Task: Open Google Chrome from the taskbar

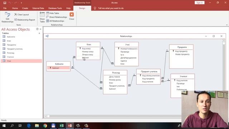Action: click(45, 126)
